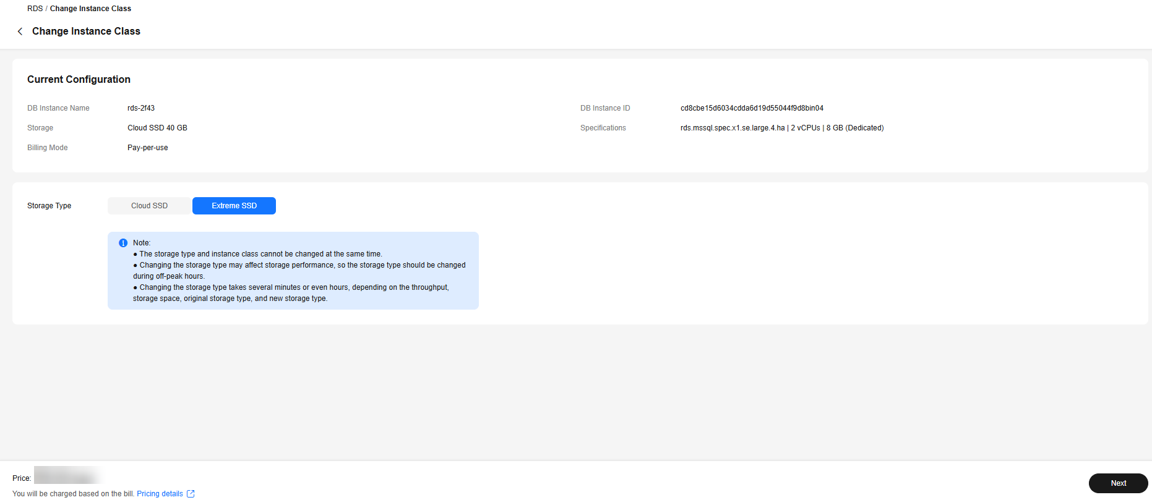Click the Pay-per-use billing mode value
Viewport: 1152px width, 500px height.
[x=147, y=148]
